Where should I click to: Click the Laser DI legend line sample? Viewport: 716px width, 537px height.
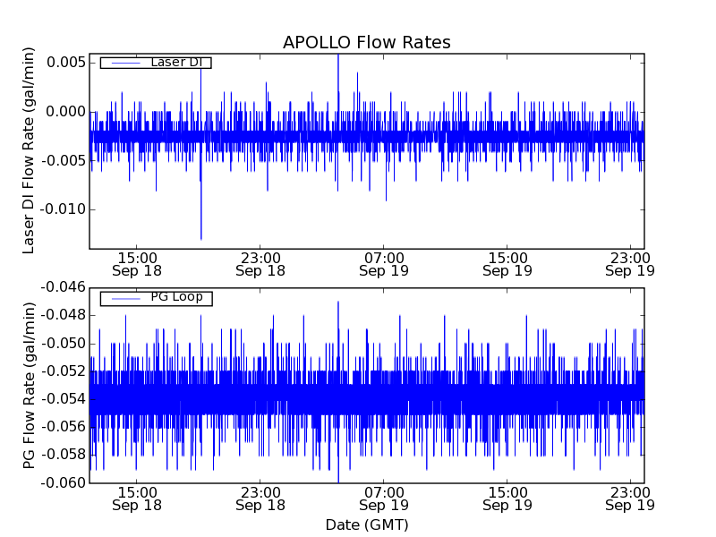tap(125, 63)
